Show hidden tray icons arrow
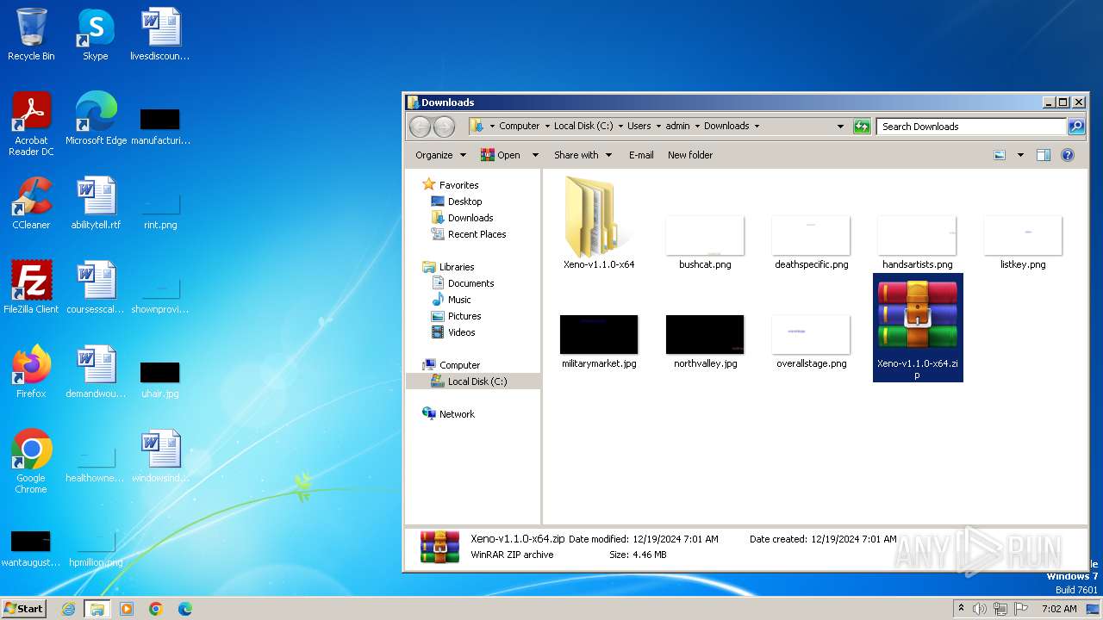Viewport: 1103px width, 620px height. pos(961,608)
